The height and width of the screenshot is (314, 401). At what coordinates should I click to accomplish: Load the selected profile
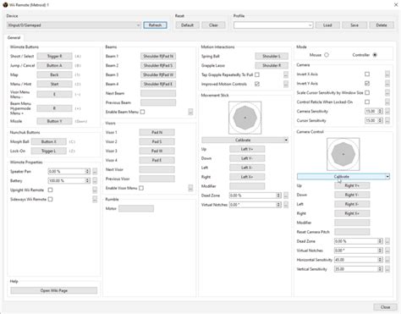[x=327, y=25]
